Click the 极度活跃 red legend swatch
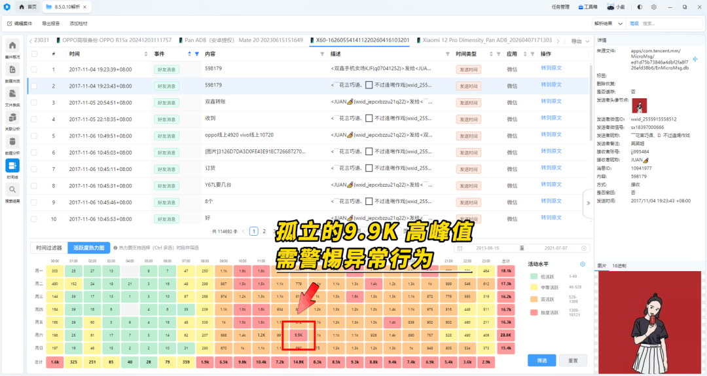The height and width of the screenshot is (376, 707). [x=534, y=312]
